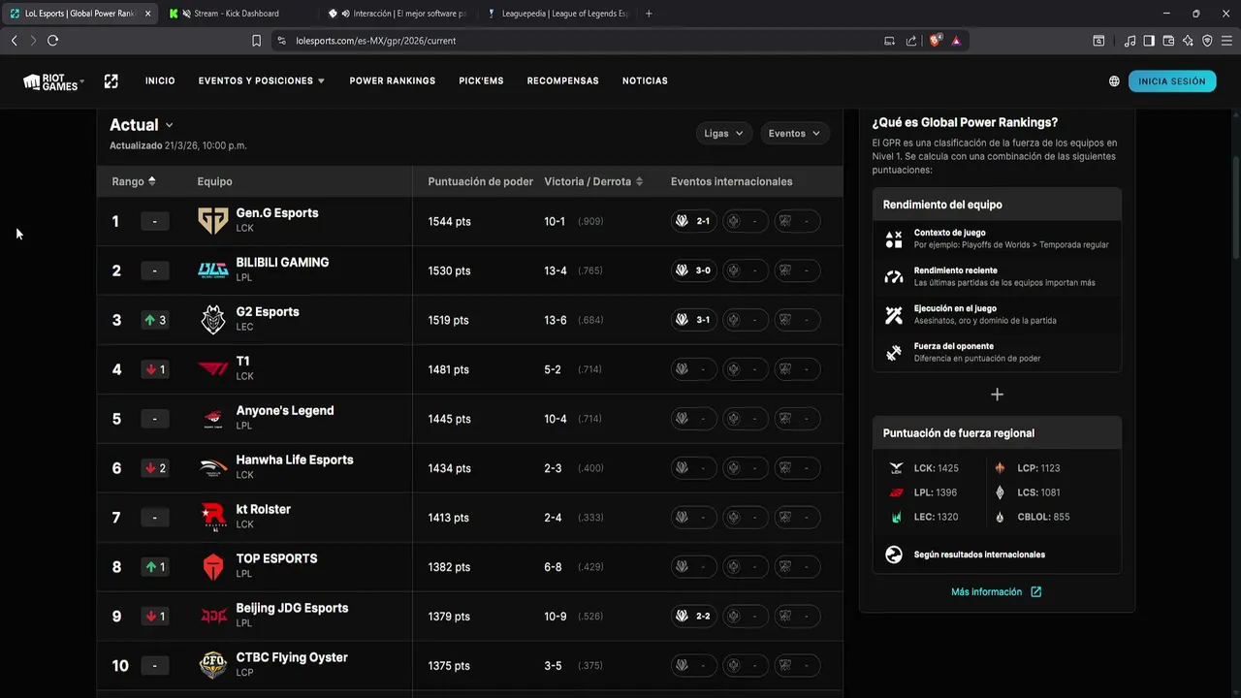Image resolution: width=1241 pixels, height=698 pixels.
Task: Open Leo AI sparkle icon
Action: 1188,41
